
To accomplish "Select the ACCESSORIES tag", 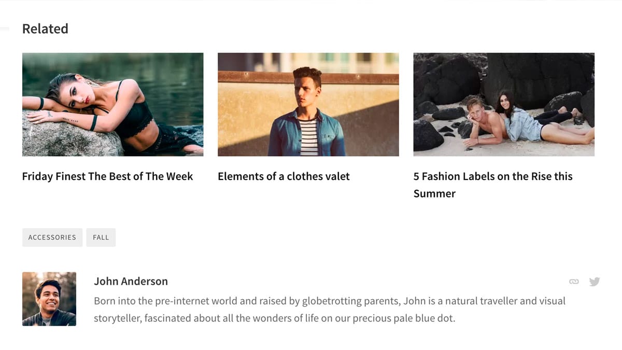I will click(x=52, y=237).
